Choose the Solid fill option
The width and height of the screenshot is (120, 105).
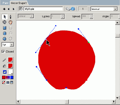tap(8, 82)
